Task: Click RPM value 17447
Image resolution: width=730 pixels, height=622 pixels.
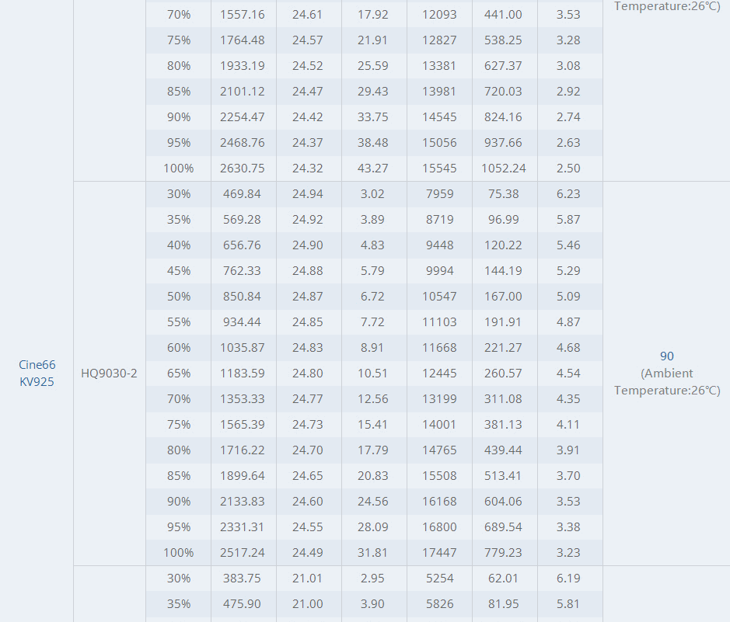Action: coord(439,553)
